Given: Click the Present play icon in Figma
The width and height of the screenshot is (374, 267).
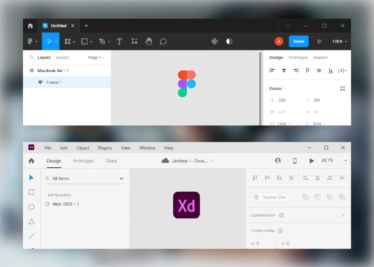Looking at the screenshot, I should click(x=319, y=41).
